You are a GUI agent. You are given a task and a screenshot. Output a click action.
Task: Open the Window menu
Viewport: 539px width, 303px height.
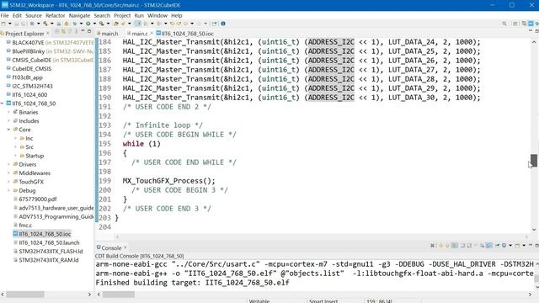pyautogui.click(x=157, y=15)
